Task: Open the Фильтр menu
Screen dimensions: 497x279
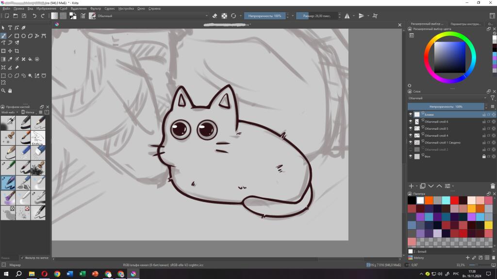Action: tap(96, 9)
